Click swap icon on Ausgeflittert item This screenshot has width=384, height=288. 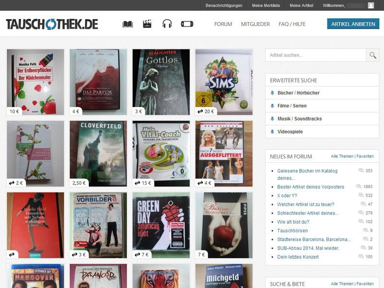point(200,183)
